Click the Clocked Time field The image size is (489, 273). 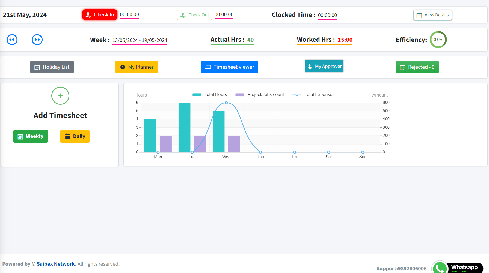click(x=327, y=15)
